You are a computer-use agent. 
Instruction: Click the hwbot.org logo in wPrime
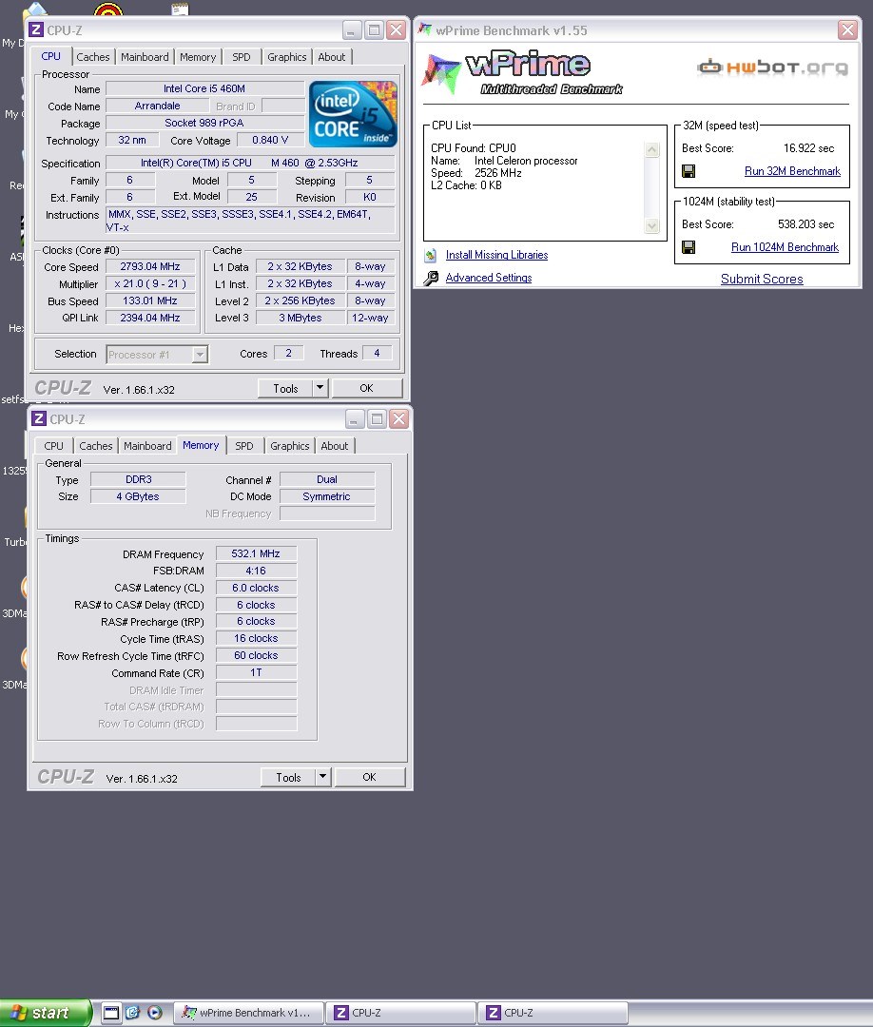click(x=773, y=68)
